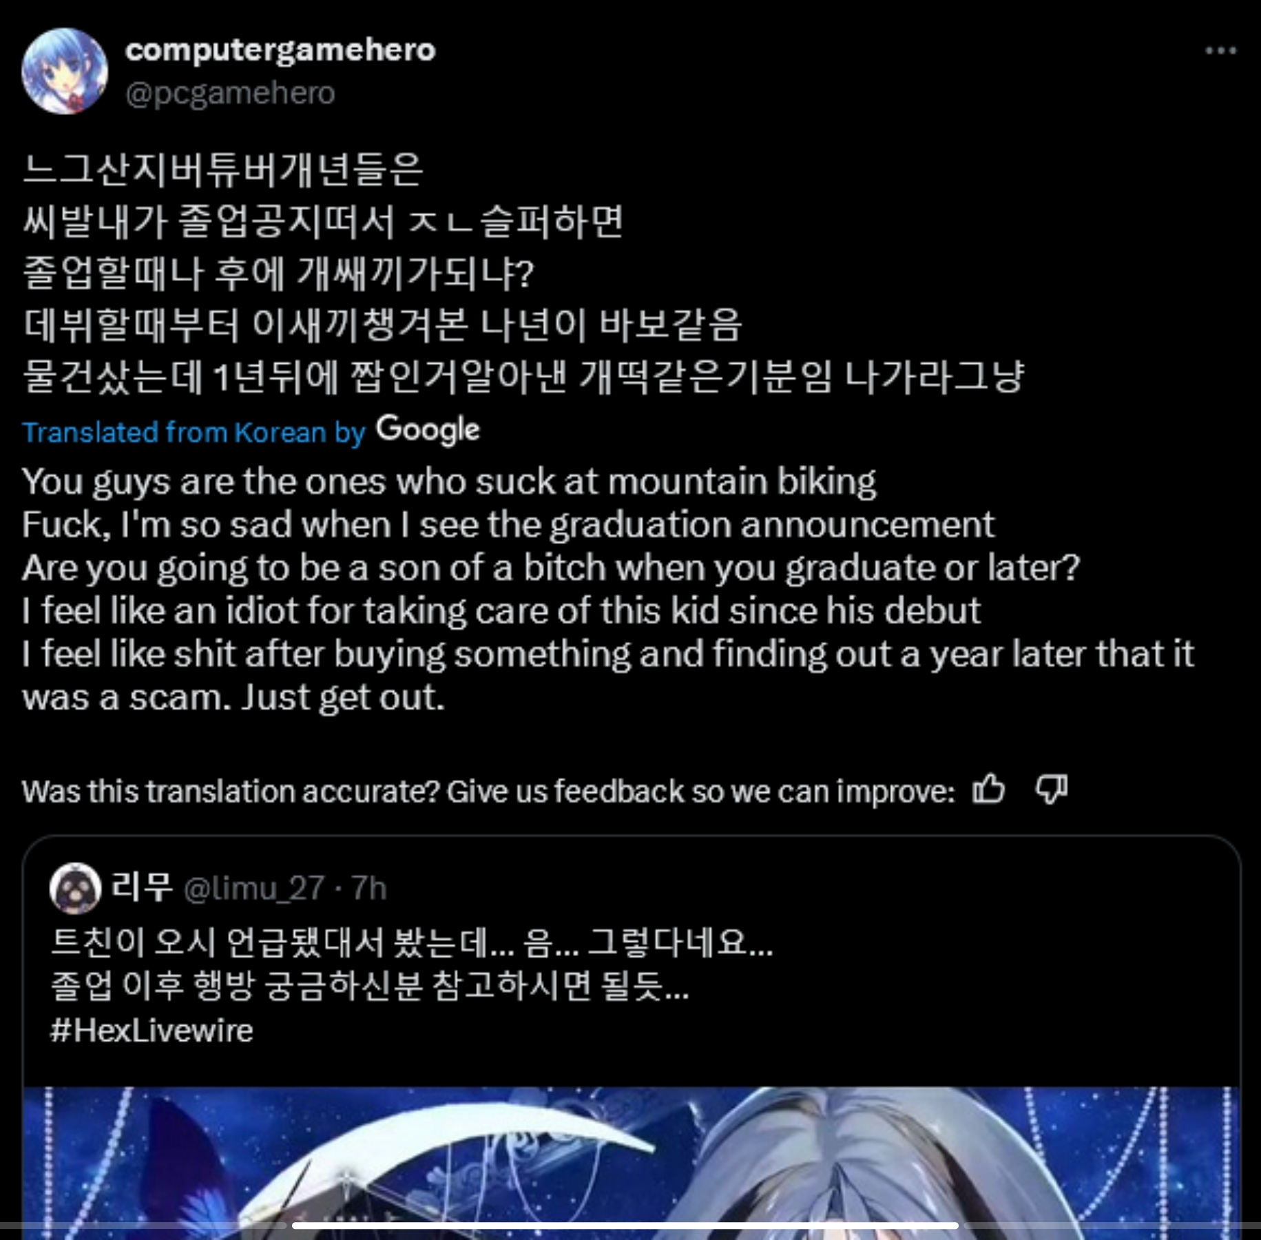Open the #HexLivewire hashtag

point(152,1031)
